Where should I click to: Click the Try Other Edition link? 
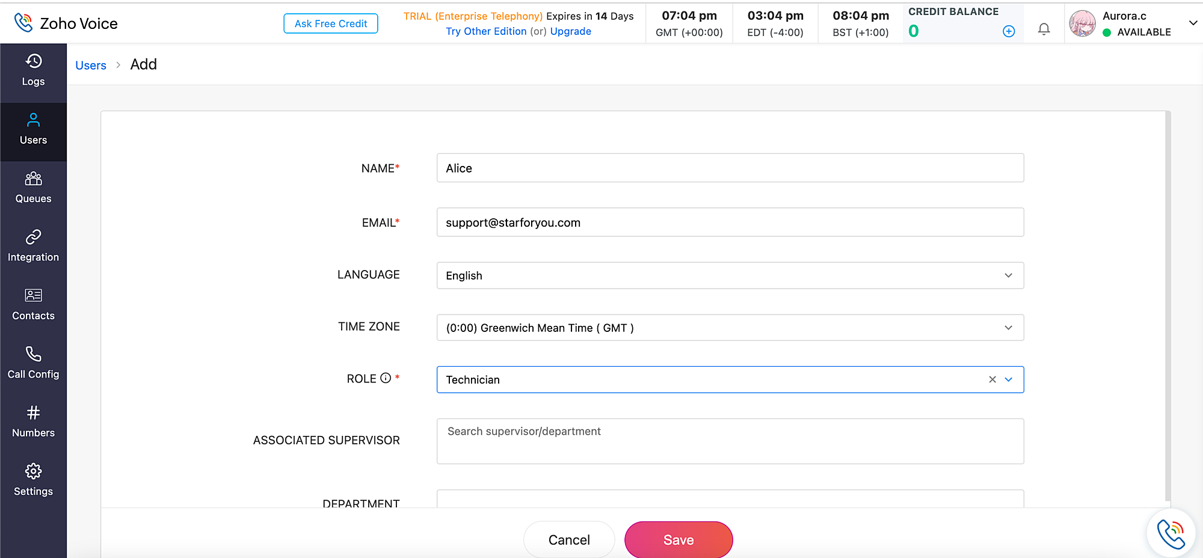pos(486,31)
